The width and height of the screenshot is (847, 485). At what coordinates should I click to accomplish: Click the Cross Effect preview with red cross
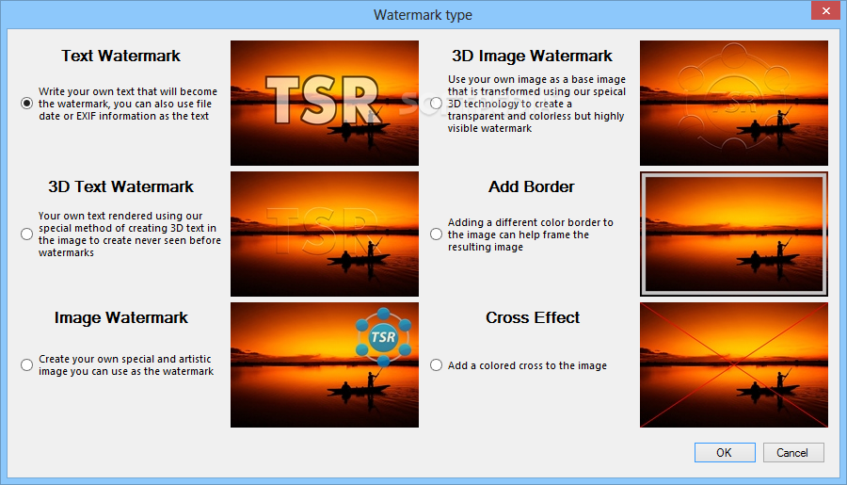pos(733,364)
